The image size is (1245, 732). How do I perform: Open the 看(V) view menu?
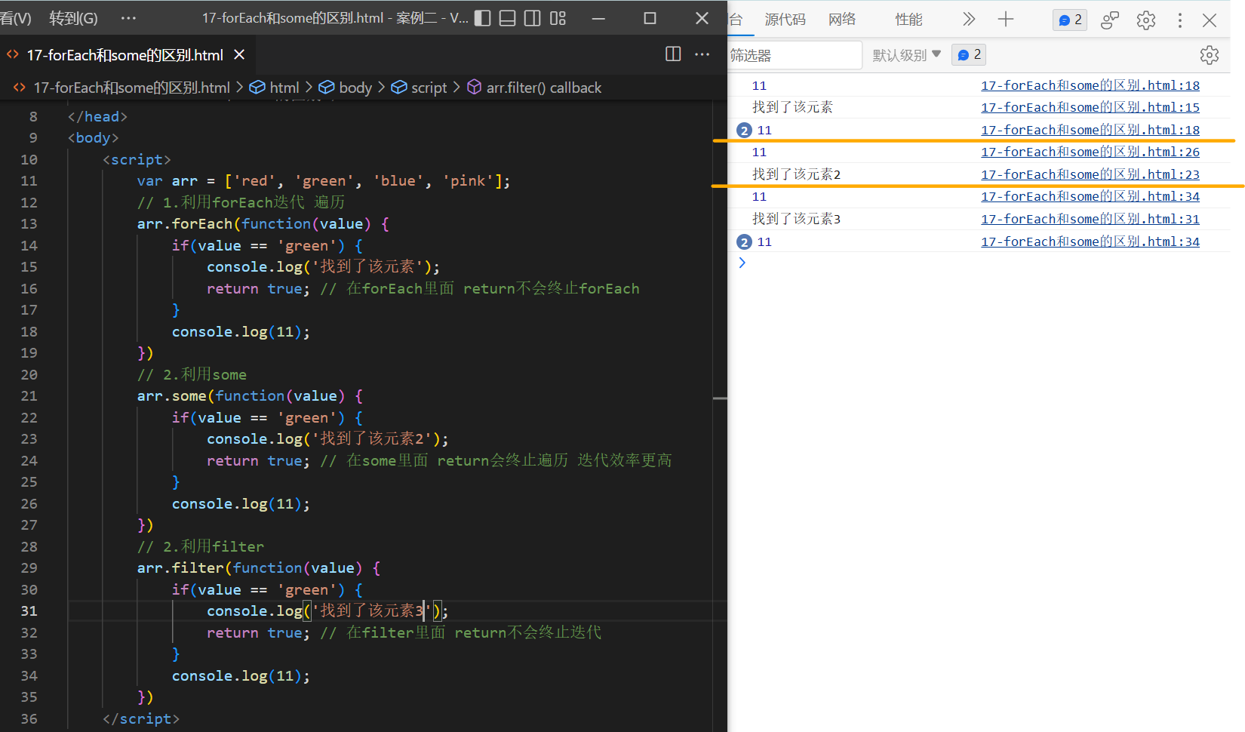click(x=16, y=18)
